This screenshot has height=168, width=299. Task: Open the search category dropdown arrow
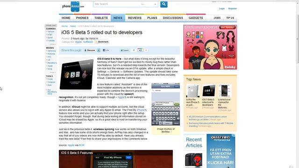pos(155,4)
